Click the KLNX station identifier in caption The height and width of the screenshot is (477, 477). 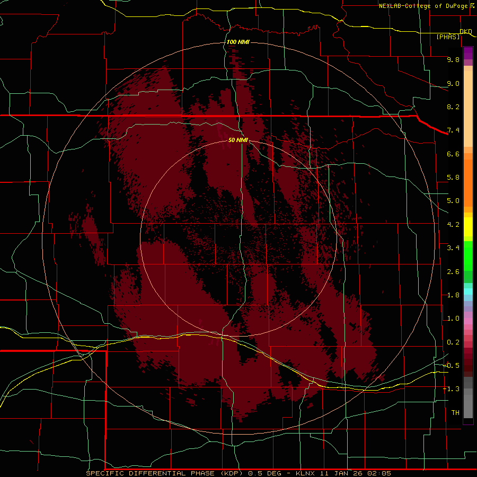pyautogui.click(x=306, y=473)
